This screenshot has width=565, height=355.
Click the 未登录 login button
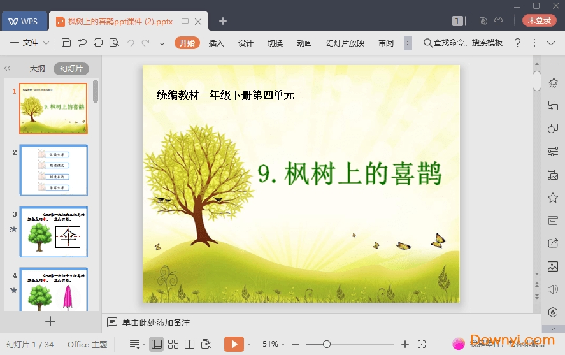(540, 20)
